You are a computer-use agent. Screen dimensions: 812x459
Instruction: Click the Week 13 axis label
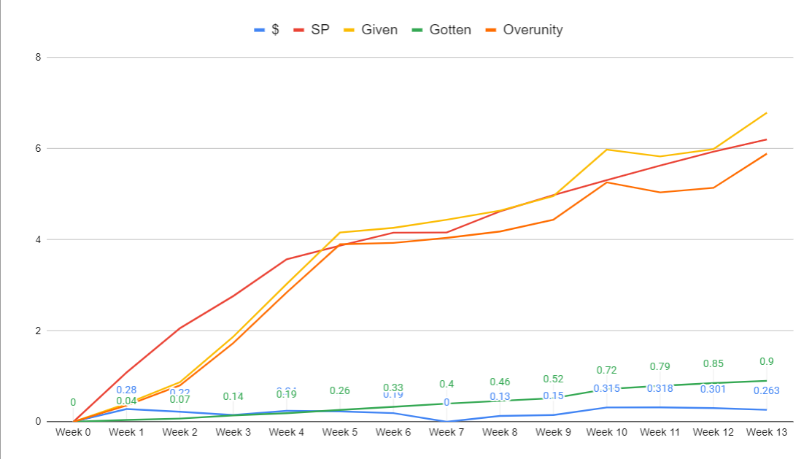coord(767,432)
